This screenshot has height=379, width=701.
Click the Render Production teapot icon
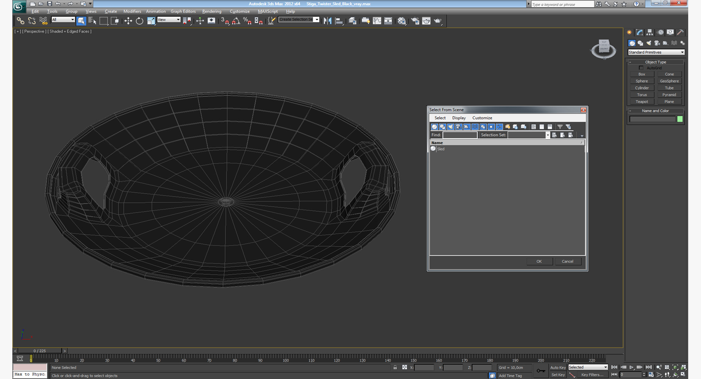tap(438, 21)
